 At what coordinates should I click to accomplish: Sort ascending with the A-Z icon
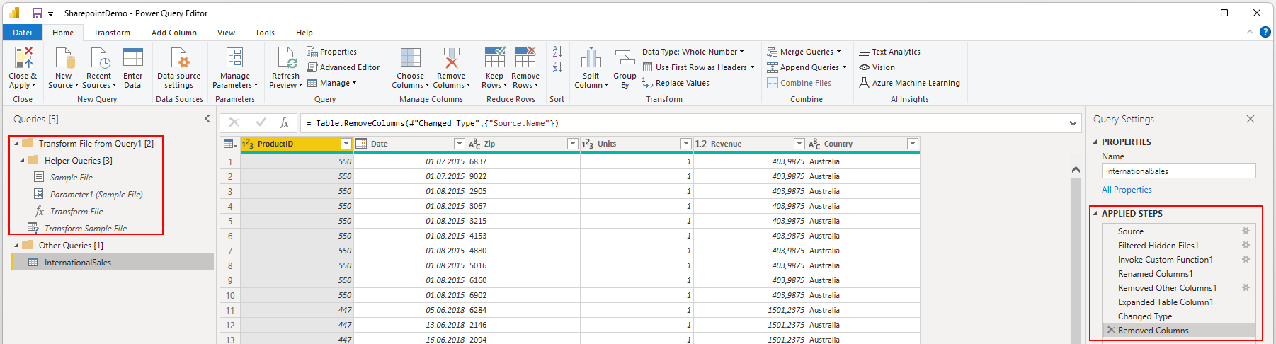(557, 52)
